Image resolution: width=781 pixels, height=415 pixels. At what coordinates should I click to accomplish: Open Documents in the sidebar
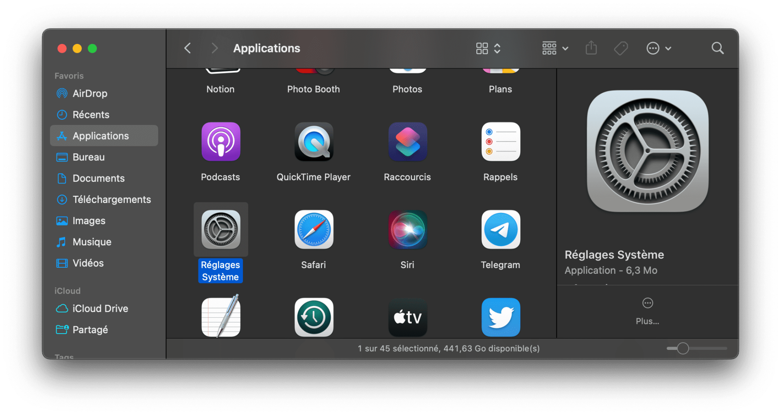click(104, 178)
